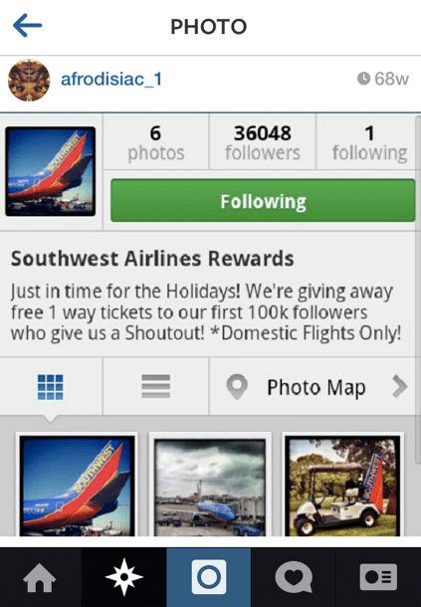Tap the clock timestamp icon
This screenshot has width=421, height=607.
[x=363, y=79]
